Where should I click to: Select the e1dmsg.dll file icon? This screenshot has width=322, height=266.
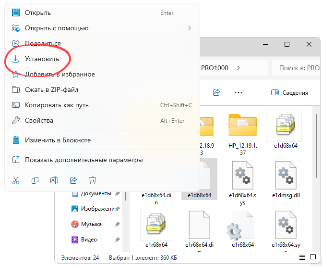(286, 175)
